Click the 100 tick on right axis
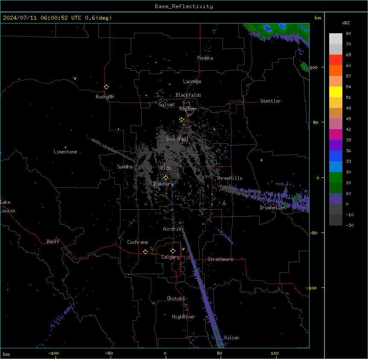Viewport: 368px width, 359px height. click(313, 67)
